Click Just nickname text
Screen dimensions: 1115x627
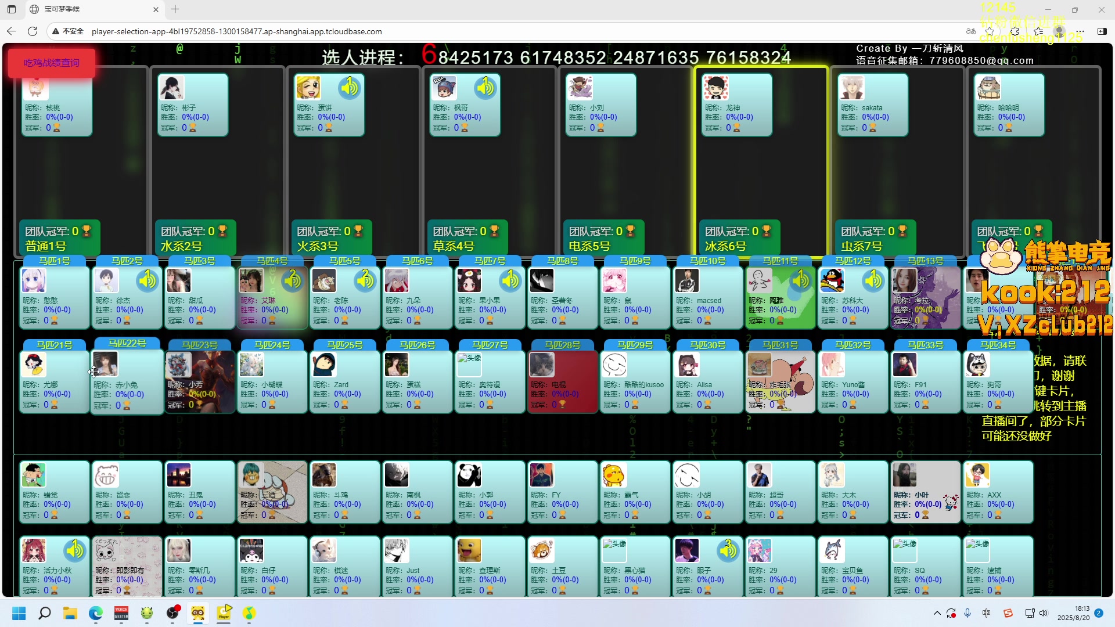point(413,571)
